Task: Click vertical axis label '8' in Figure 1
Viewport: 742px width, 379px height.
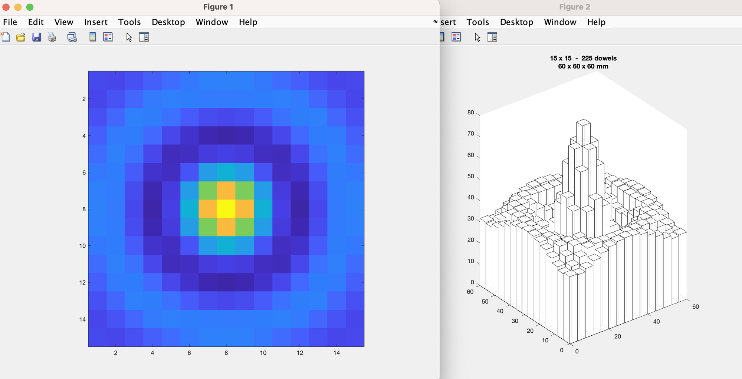Action: coord(84,209)
